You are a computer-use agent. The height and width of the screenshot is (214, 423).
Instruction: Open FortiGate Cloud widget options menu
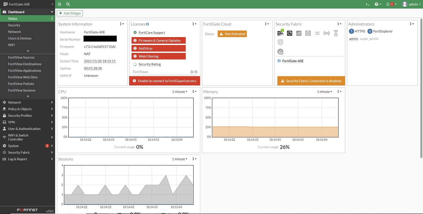(x=267, y=24)
